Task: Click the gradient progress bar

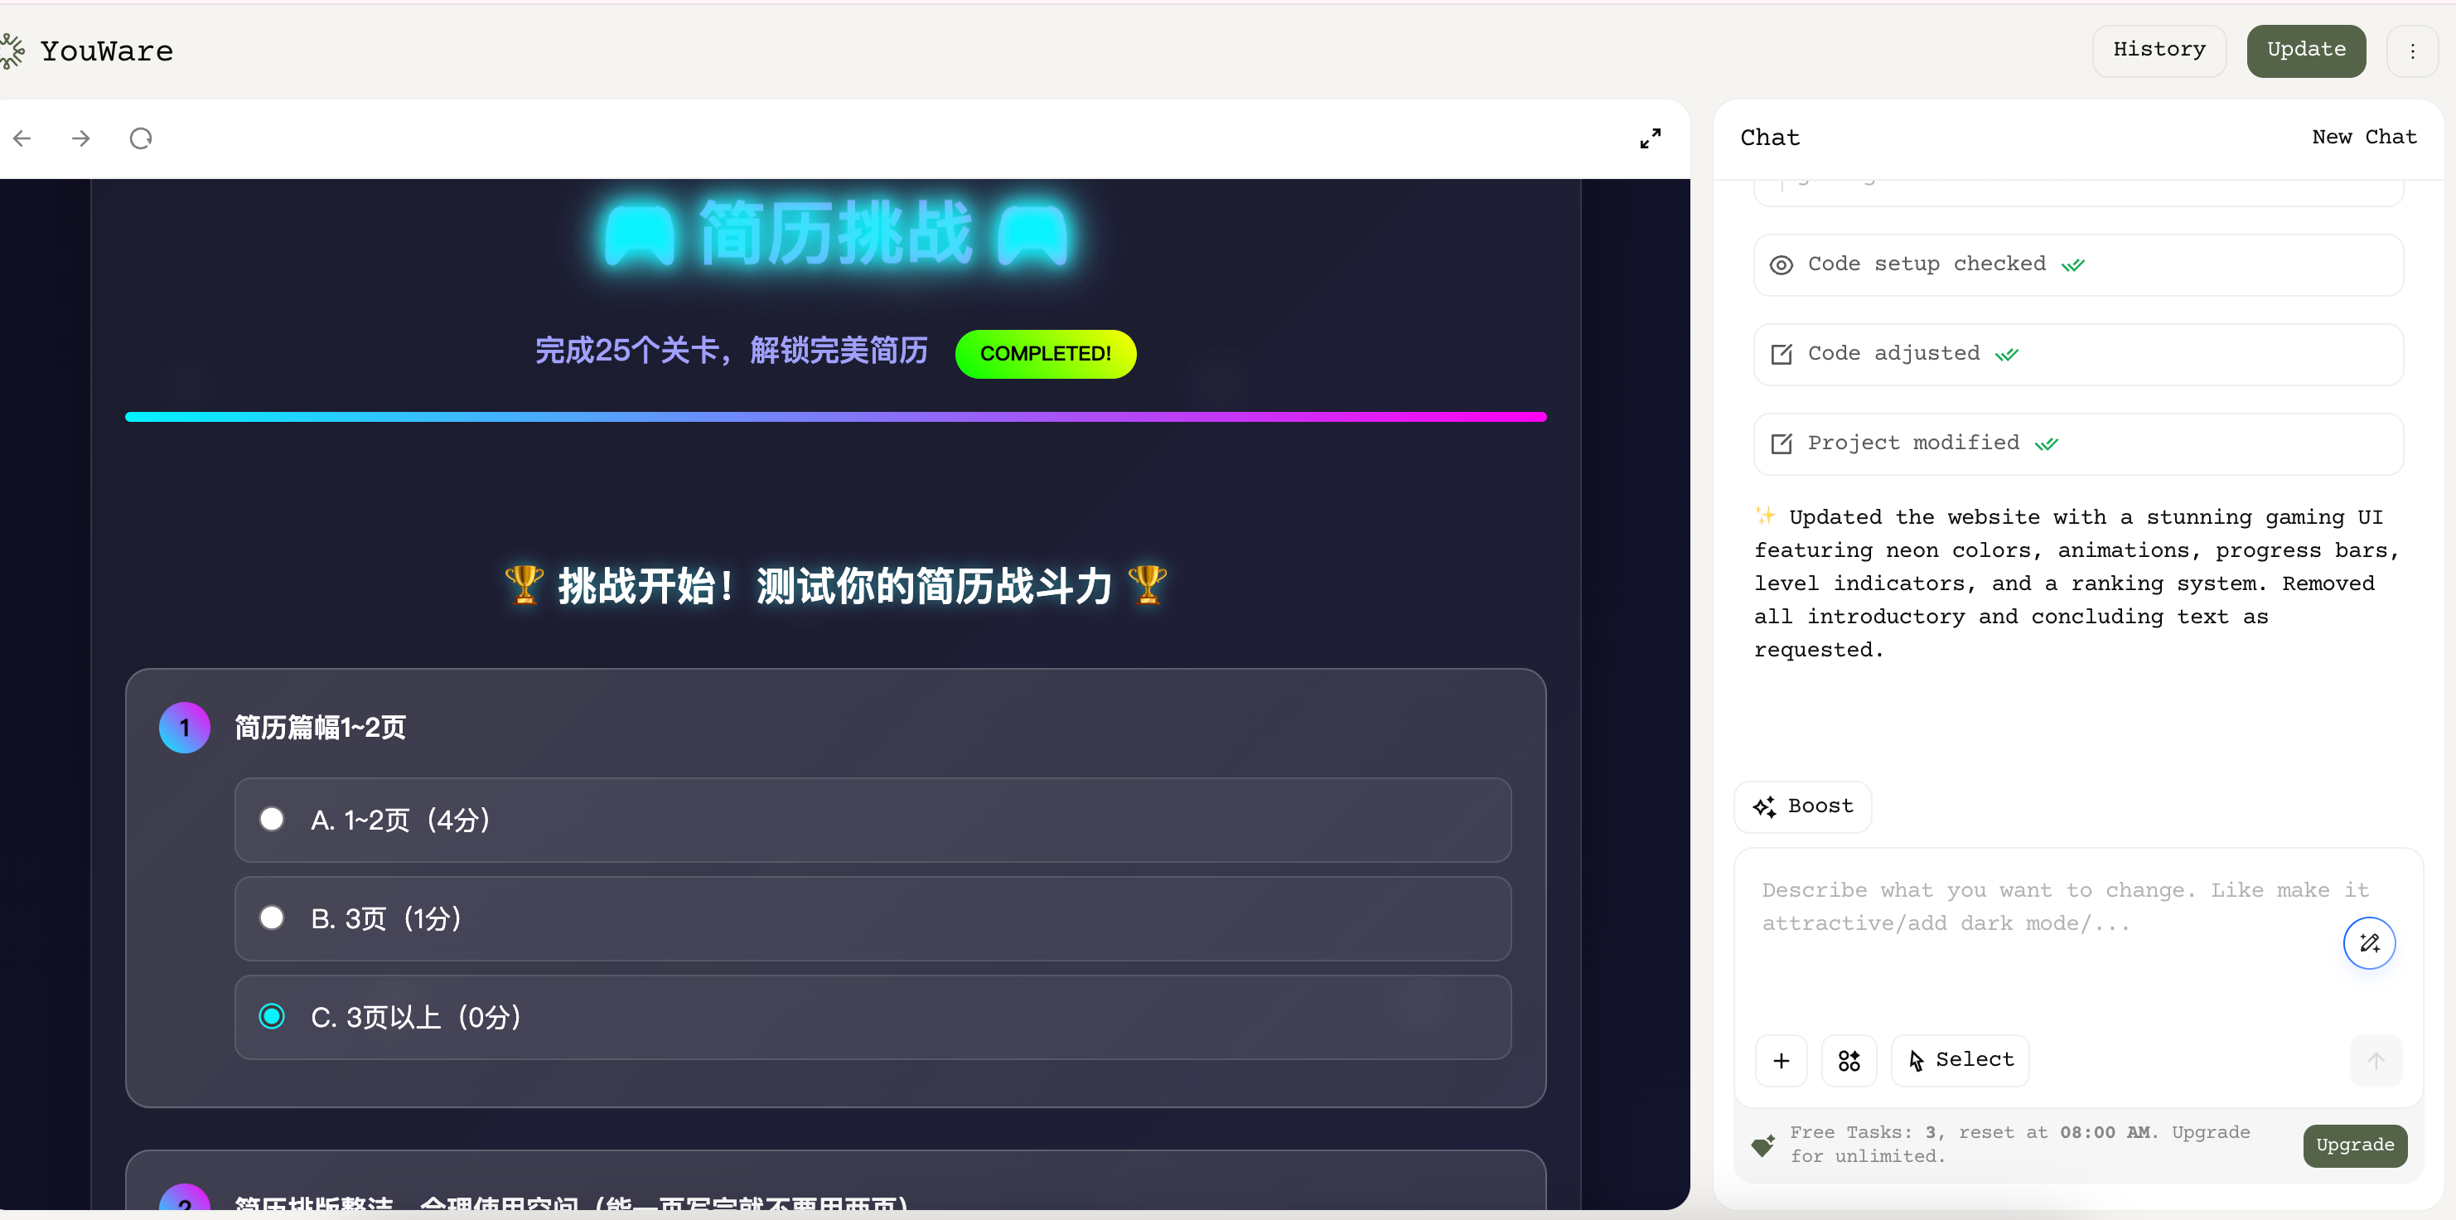Action: click(x=835, y=417)
